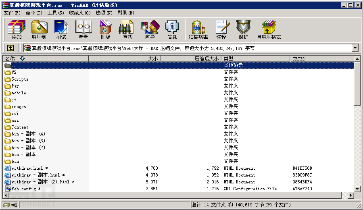Select the Web.config file icon
363x210 pixels.
pos(8,189)
